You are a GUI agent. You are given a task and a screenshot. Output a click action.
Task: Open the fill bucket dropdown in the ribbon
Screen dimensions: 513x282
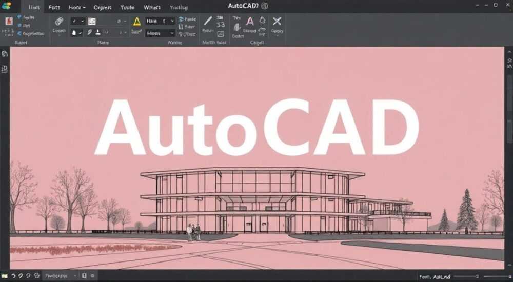coord(81,33)
